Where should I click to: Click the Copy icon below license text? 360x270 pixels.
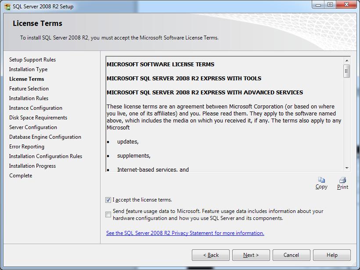tap(321, 180)
